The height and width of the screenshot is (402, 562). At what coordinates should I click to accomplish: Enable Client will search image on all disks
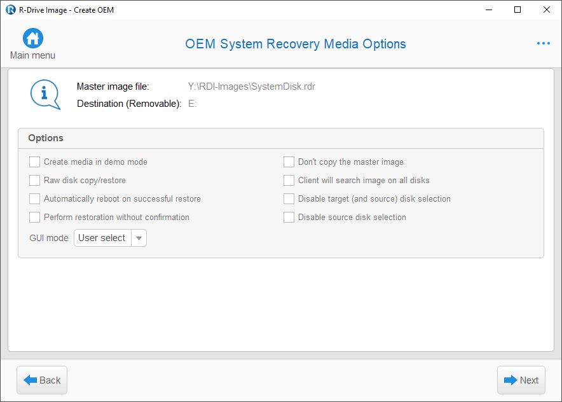(289, 180)
